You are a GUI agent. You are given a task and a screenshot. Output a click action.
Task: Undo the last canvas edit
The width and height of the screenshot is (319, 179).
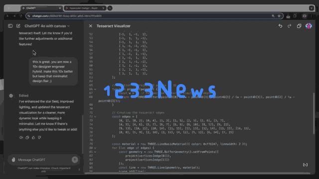click(x=280, y=26)
